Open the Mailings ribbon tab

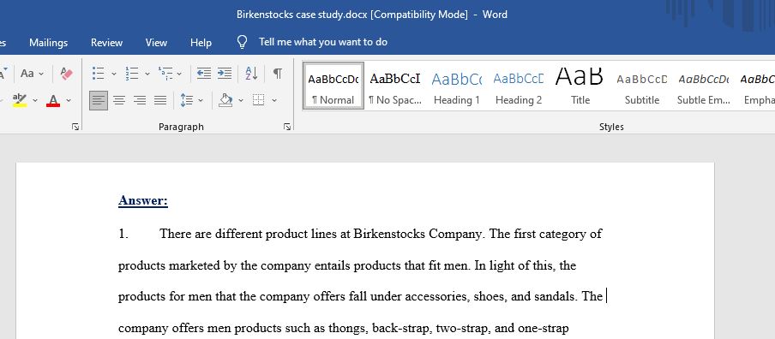48,43
